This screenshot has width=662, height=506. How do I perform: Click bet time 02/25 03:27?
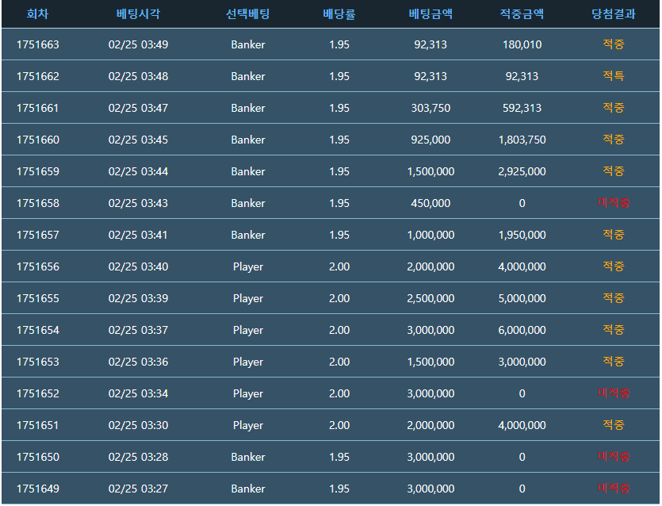138,489
